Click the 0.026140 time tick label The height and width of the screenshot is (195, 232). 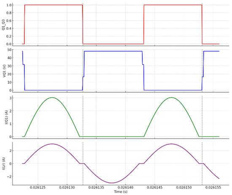125,187
